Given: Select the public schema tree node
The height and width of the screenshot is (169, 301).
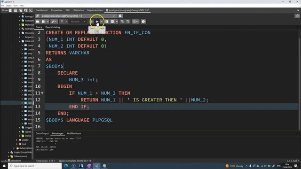Looking at the screenshot, I should click(25, 140).
